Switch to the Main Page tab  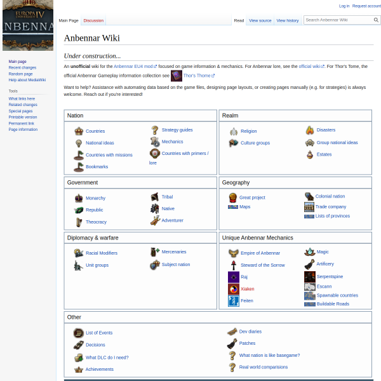coord(69,21)
